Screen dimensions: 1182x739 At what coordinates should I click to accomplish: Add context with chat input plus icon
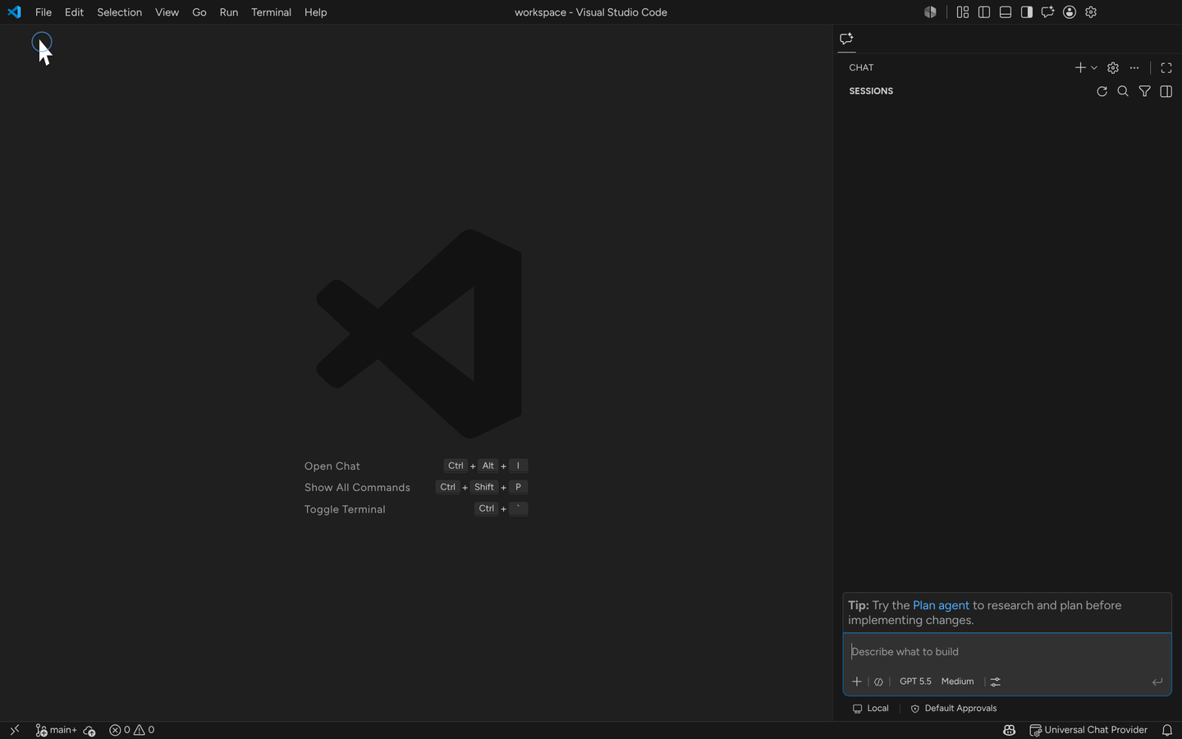click(857, 682)
